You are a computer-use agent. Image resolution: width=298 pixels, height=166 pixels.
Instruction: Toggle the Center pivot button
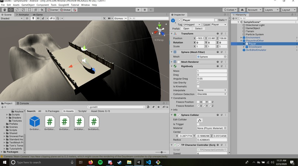pos(53,10)
